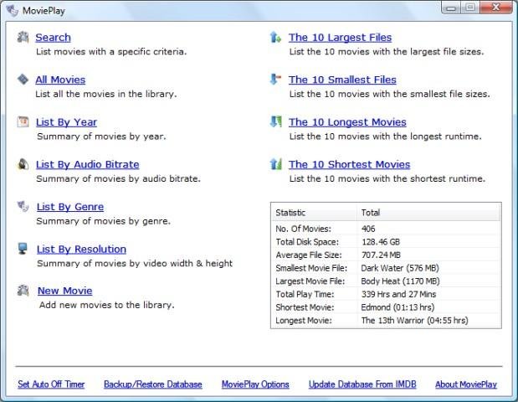Click the List By Audio Bitrate speaker icon
The image size is (518, 402).
click(23, 164)
